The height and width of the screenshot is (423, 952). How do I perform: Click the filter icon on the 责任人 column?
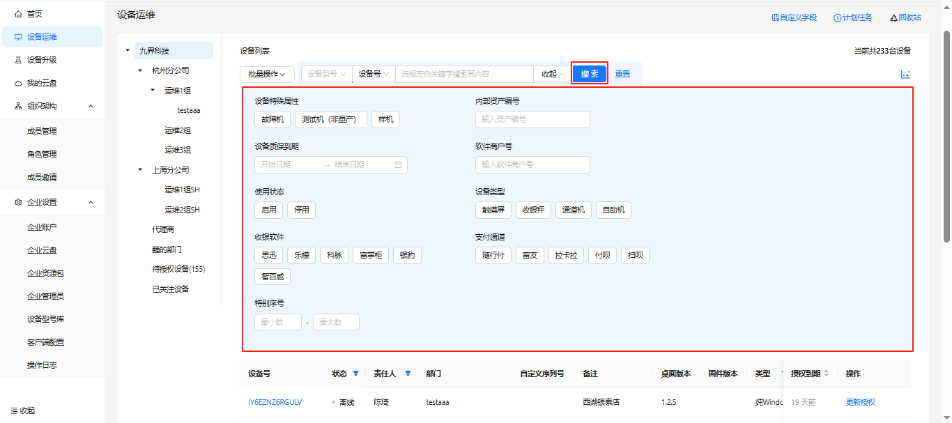(x=408, y=374)
